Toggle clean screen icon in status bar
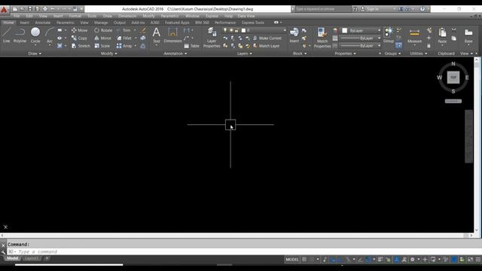This screenshot has width=482, height=271. (x=470, y=259)
